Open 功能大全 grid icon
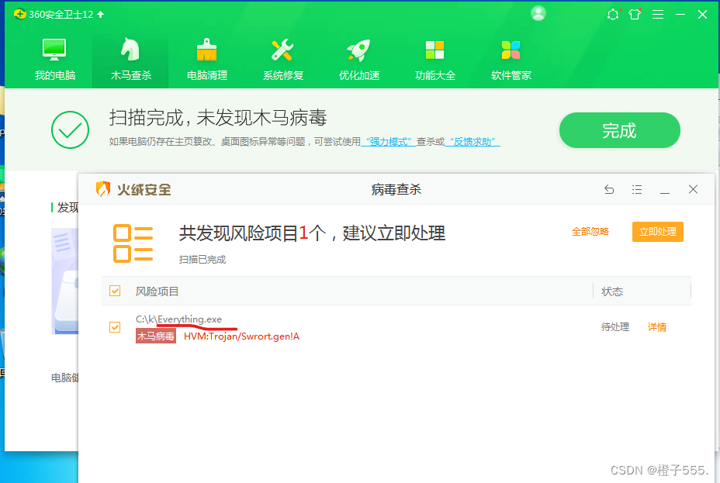This screenshot has height=483, width=720. point(434,60)
